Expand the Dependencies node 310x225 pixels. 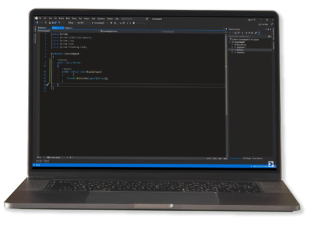coord(232,45)
